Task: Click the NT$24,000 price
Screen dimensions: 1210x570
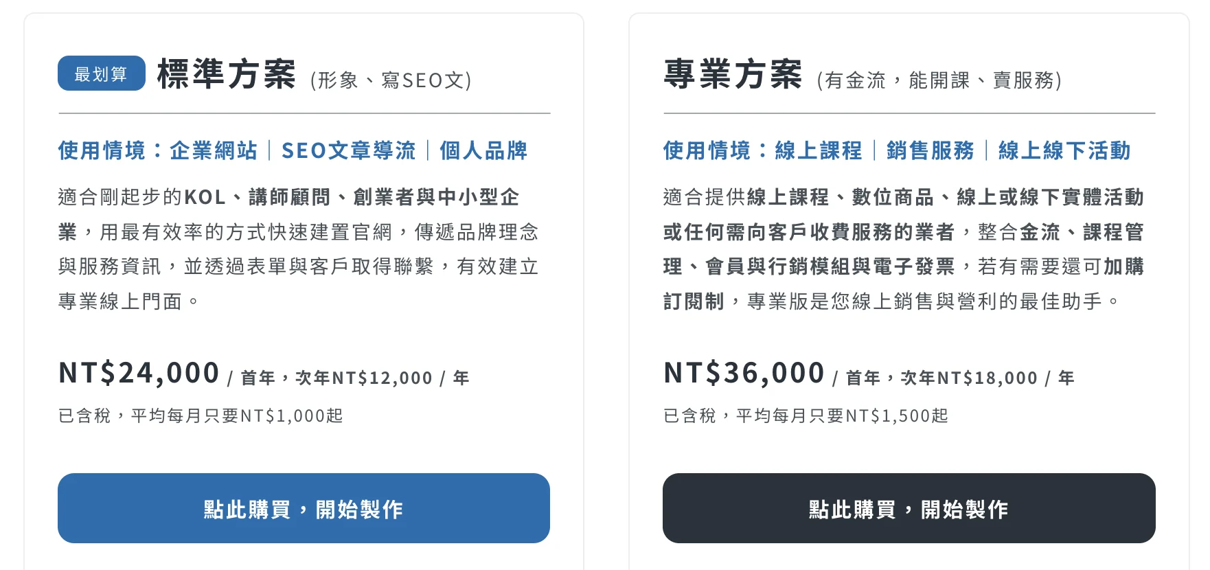Action: point(139,373)
